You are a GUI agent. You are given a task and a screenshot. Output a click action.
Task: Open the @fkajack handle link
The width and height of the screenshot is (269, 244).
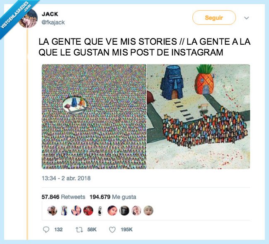click(53, 22)
